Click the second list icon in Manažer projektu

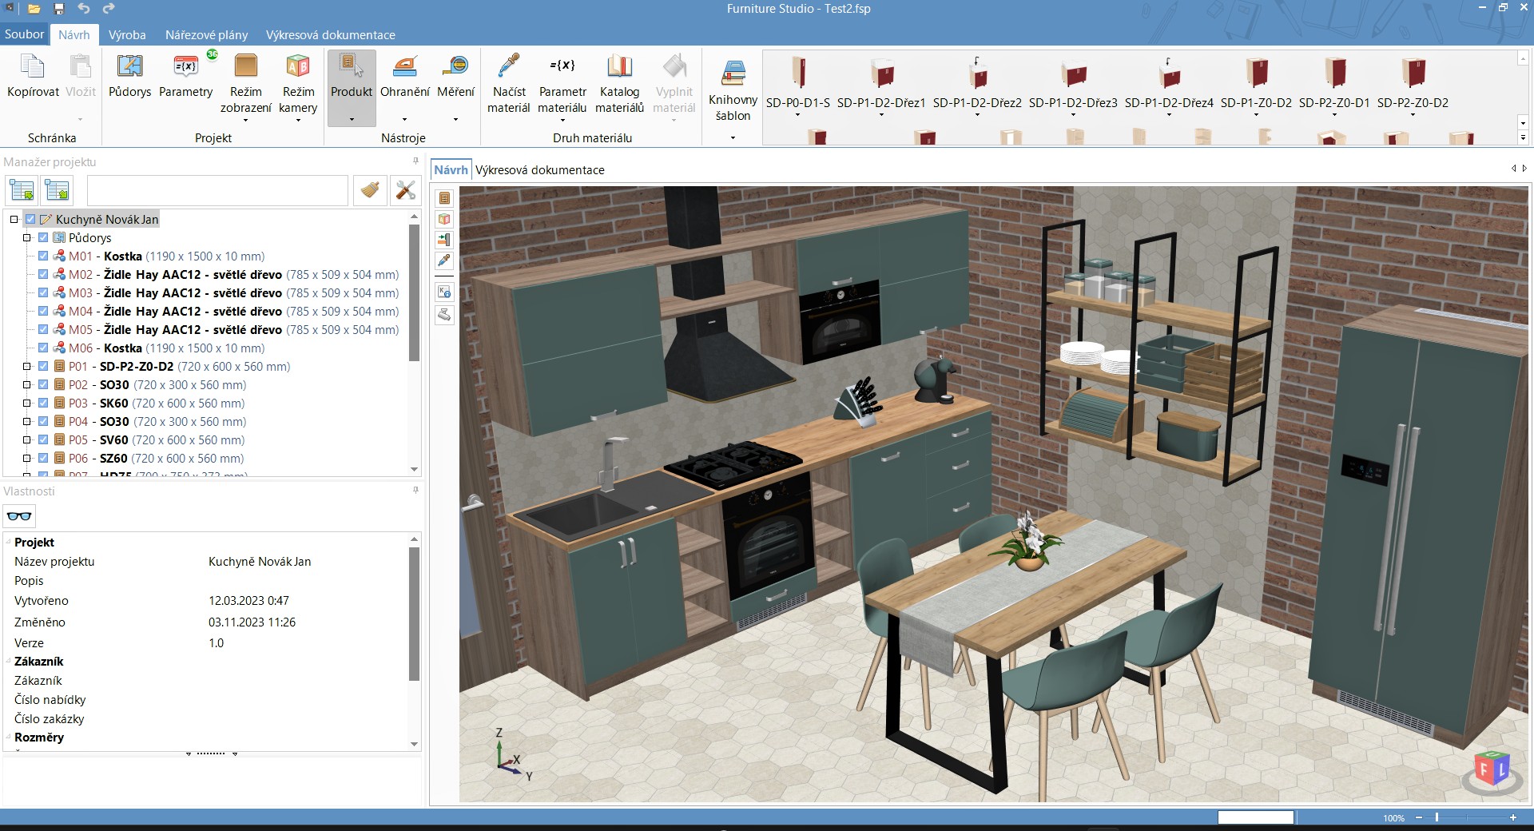click(57, 190)
